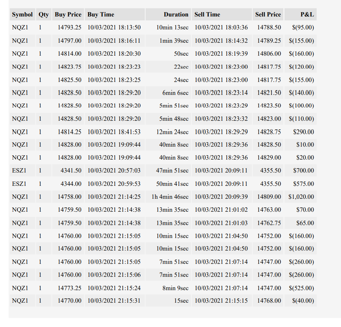Viewport: 341px width, 327px height.
Task: Click sell time 10/03/2021 21:15:15
Action: (222, 300)
